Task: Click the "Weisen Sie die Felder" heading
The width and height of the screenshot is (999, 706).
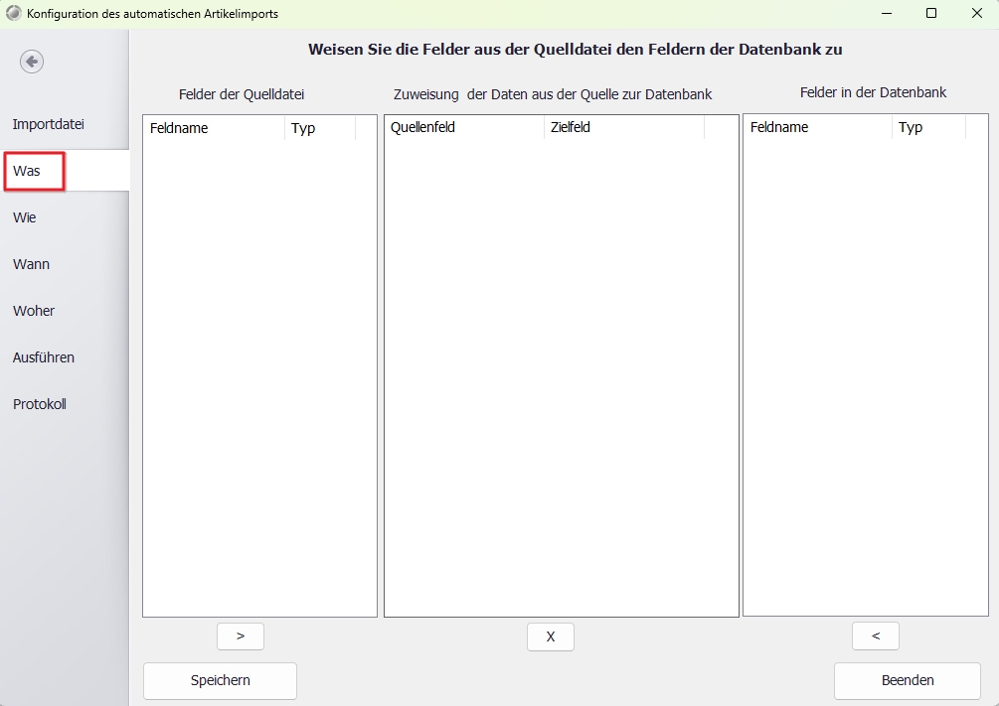Action: (x=576, y=50)
